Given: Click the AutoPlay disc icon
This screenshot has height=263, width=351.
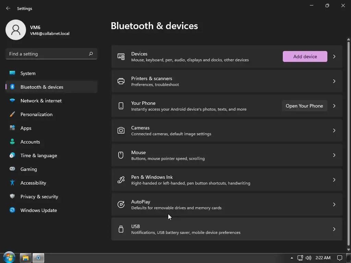Looking at the screenshot, I should pyautogui.click(x=121, y=204).
